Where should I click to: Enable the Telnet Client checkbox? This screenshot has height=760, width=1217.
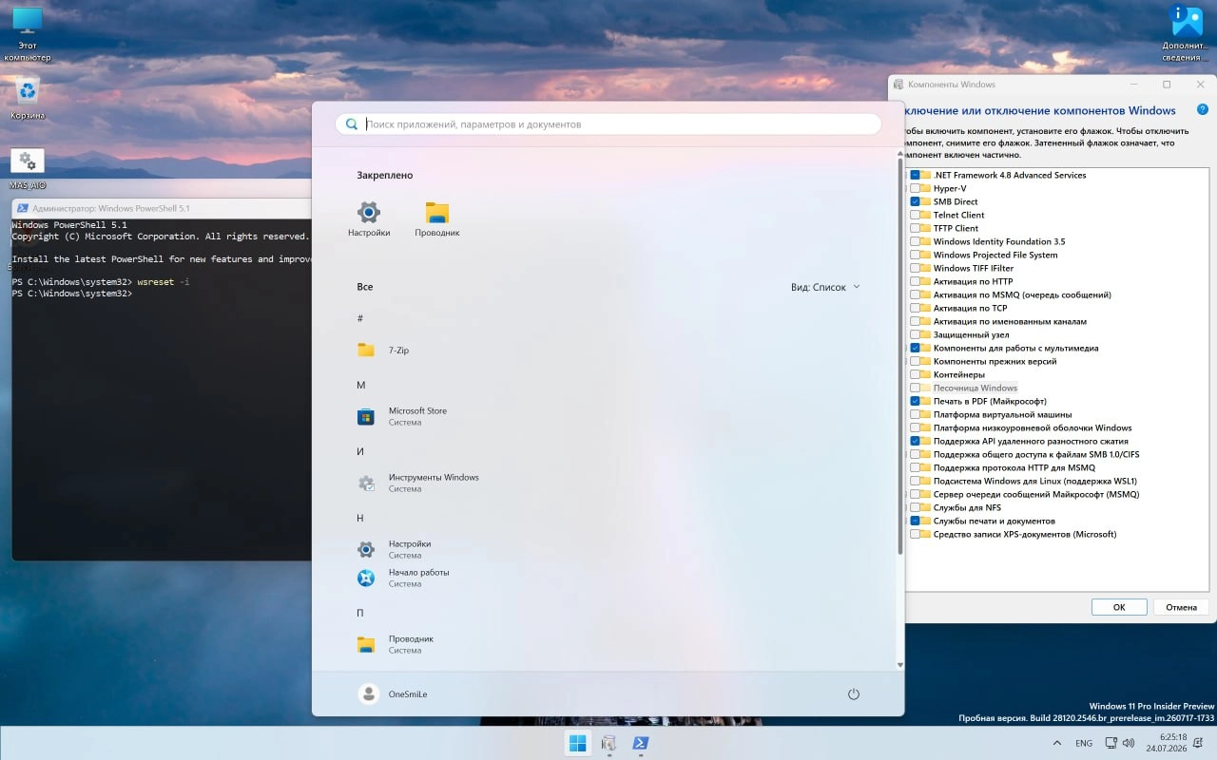click(915, 215)
